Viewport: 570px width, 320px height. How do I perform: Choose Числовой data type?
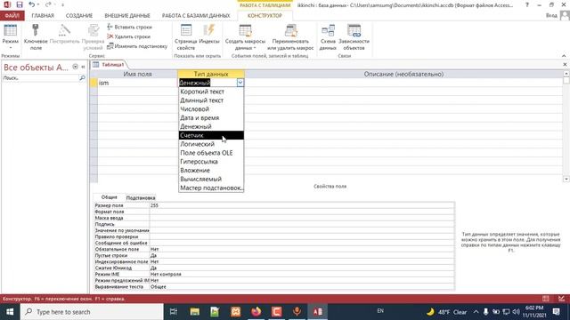click(211, 108)
